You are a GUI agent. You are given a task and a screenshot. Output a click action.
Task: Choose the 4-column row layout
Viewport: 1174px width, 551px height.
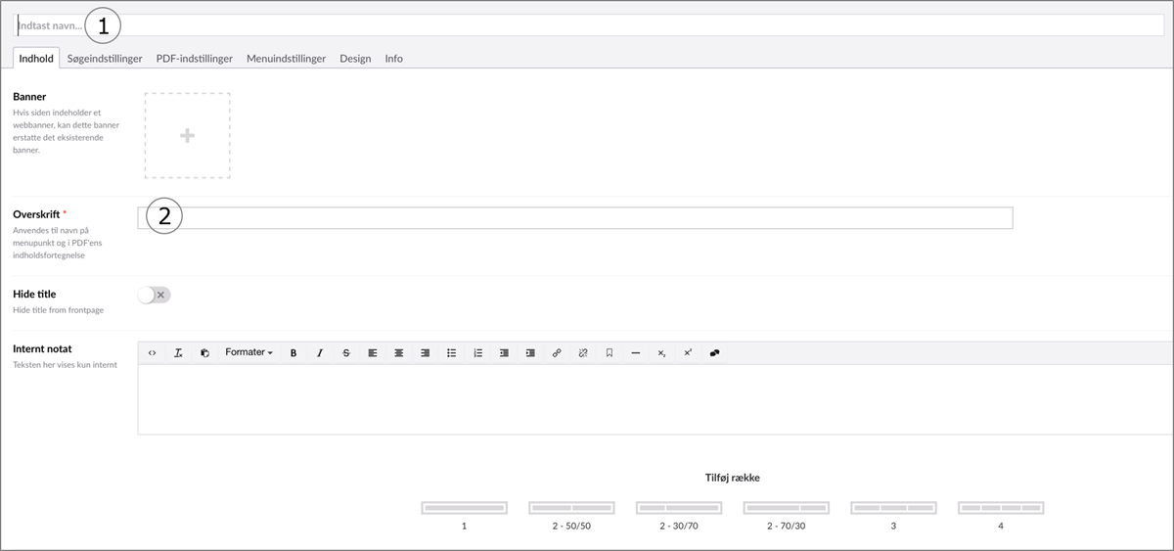tap(1000, 508)
